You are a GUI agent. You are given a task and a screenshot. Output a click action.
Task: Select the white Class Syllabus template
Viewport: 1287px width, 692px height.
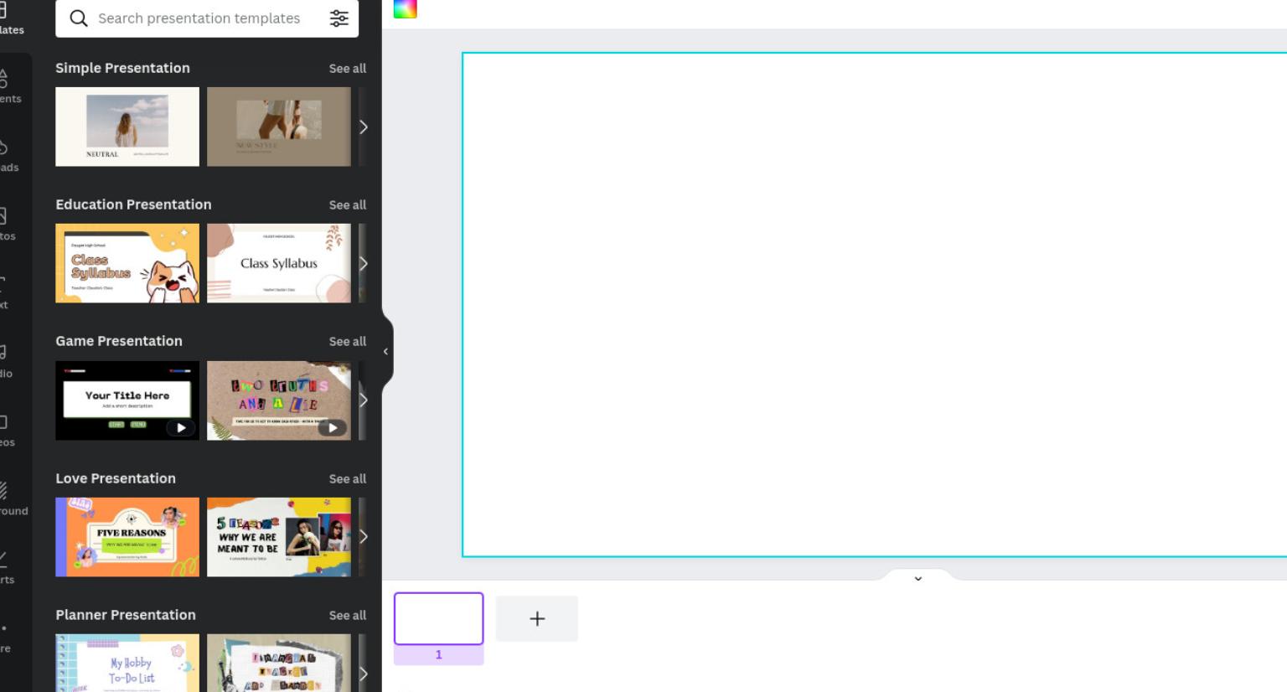[x=279, y=263]
